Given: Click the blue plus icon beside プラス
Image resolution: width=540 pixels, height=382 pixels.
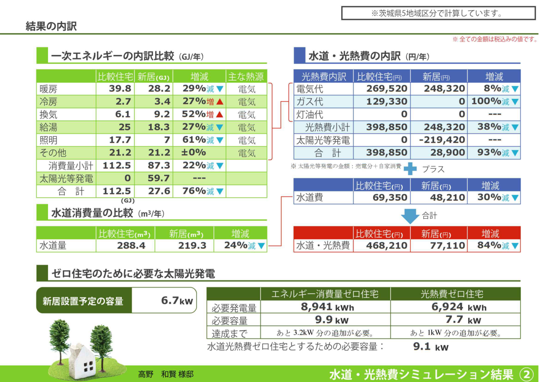Looking at the screenshot, I should (x=410, y=169).
